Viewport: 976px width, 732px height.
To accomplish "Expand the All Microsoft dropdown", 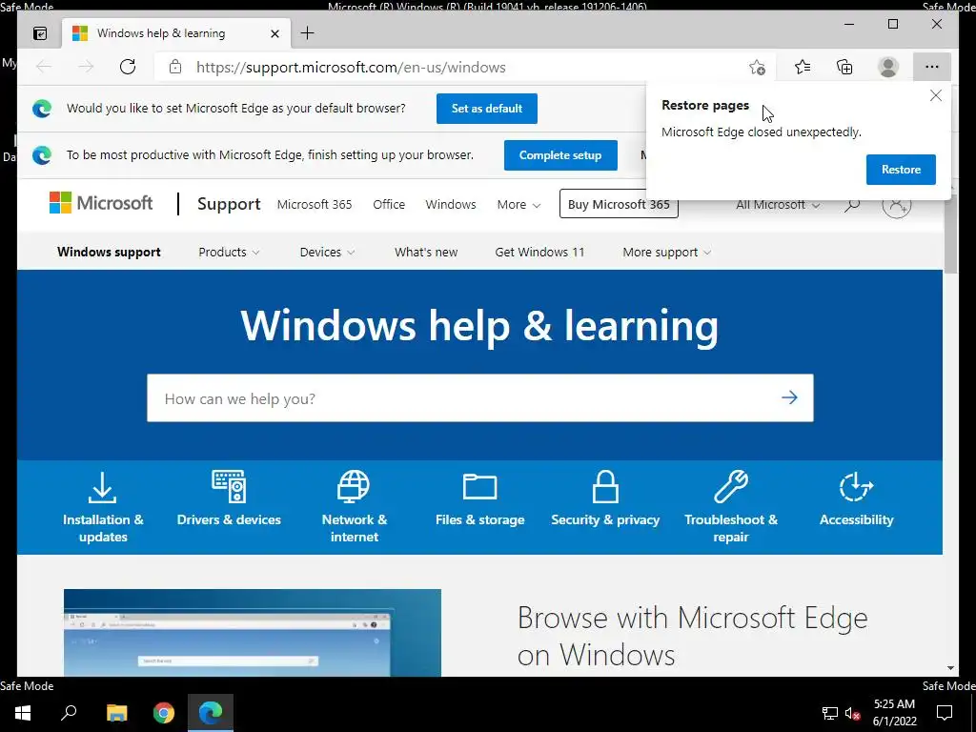I will point(778,204).
